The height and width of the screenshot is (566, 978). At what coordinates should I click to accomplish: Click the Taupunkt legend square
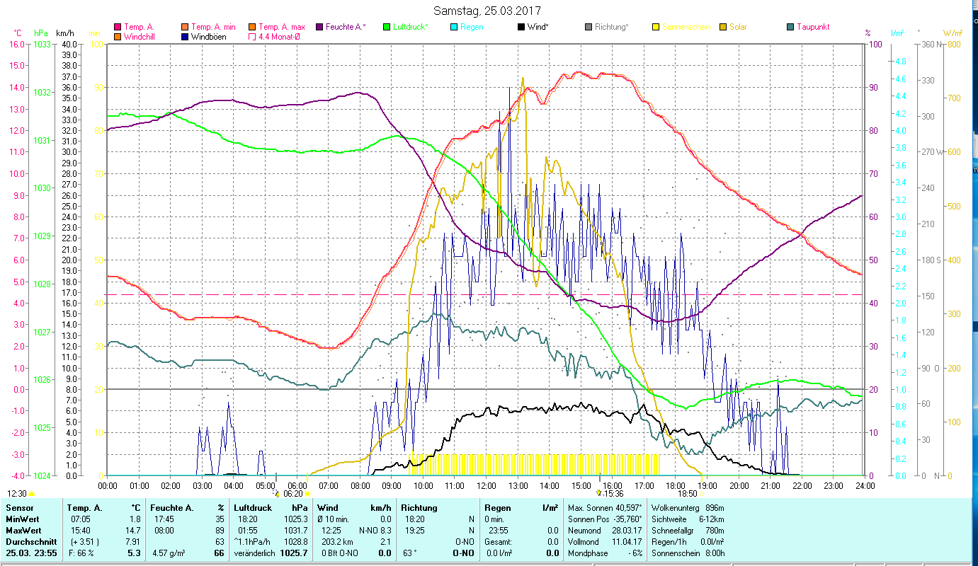point(790,27)
